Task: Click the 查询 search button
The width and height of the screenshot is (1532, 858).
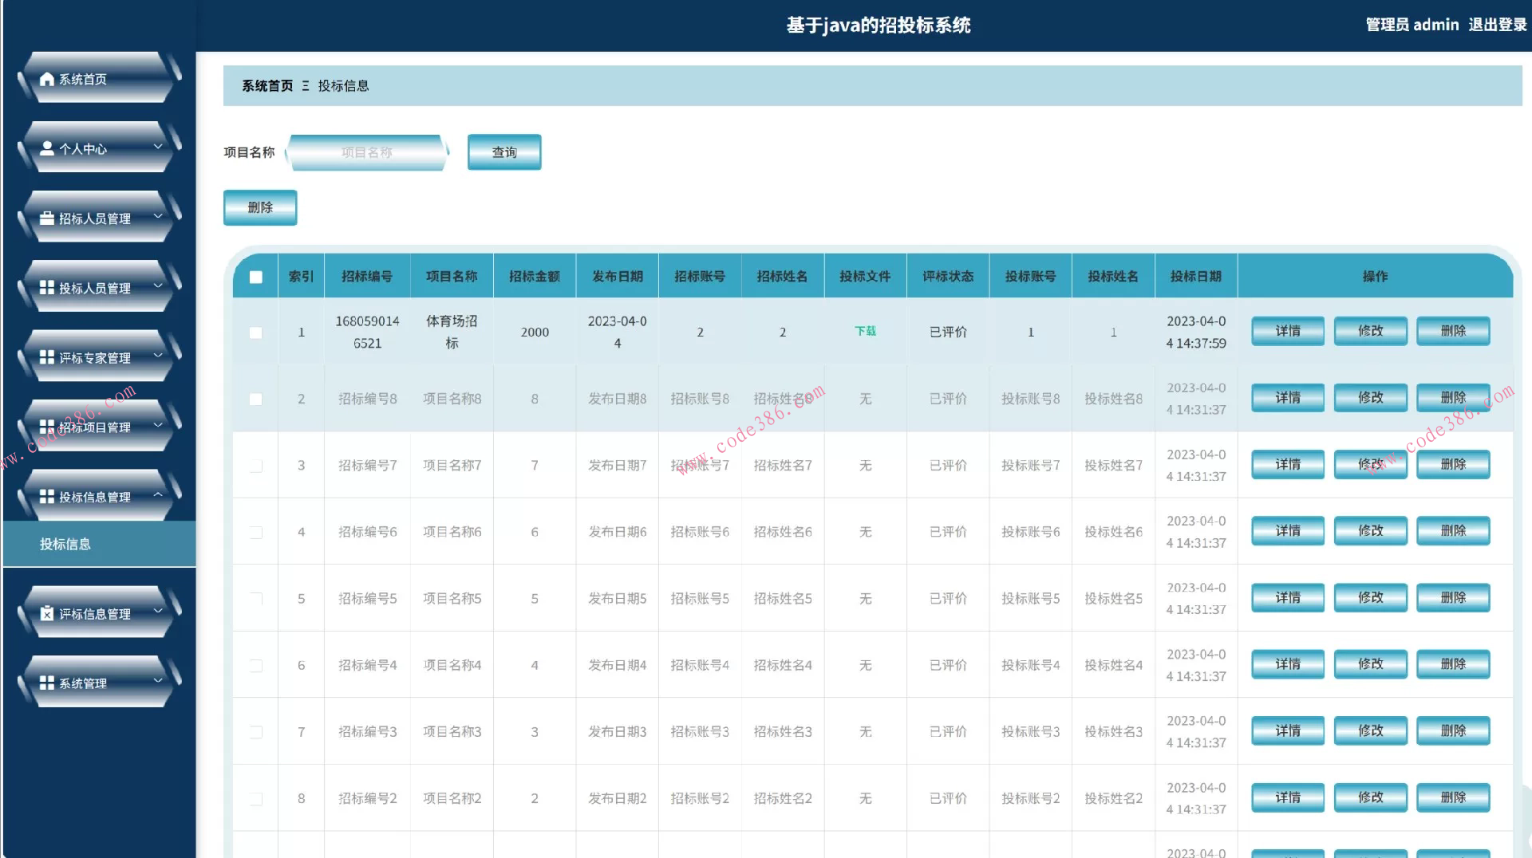Action: point(504,152)
